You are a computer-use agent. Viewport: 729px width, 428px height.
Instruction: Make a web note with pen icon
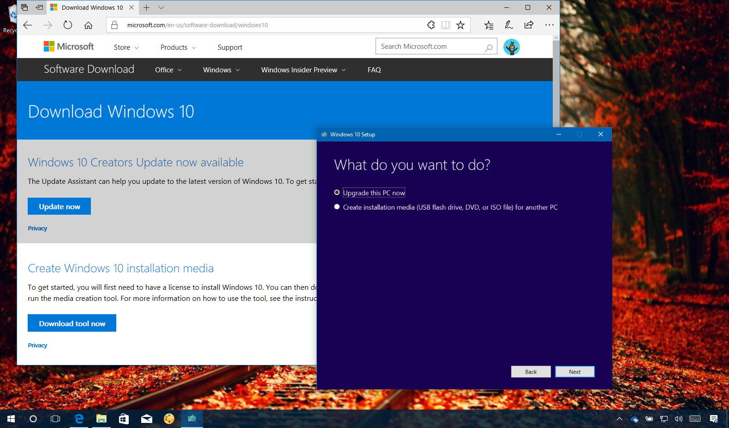click(508, 25)
